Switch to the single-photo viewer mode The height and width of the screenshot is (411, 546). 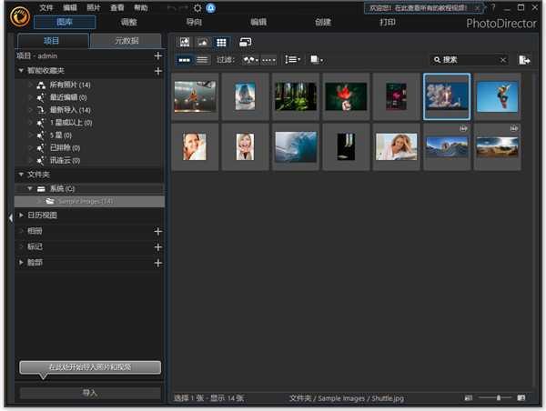pyautogui.click(x=203, y=42)
